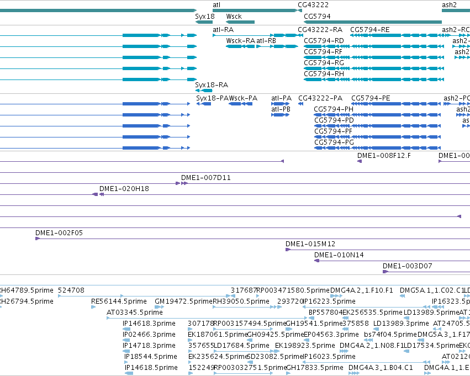Click transcript atl-RB
470x376 pixels.
pos(266,41)
